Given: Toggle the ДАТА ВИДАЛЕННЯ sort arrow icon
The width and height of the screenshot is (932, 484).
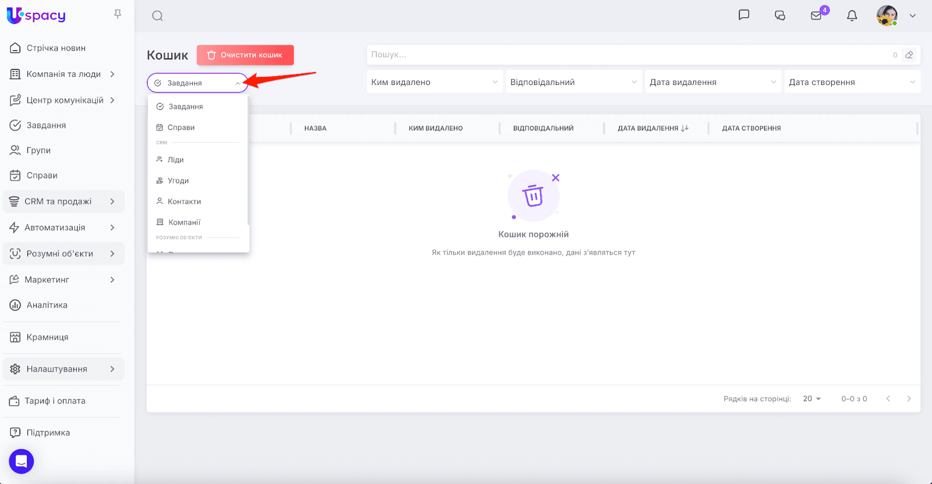Looking at the screenshot, I should coord(685,128).
